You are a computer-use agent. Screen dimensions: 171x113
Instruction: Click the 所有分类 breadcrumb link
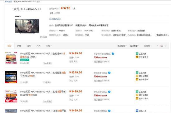click(8, 2)
